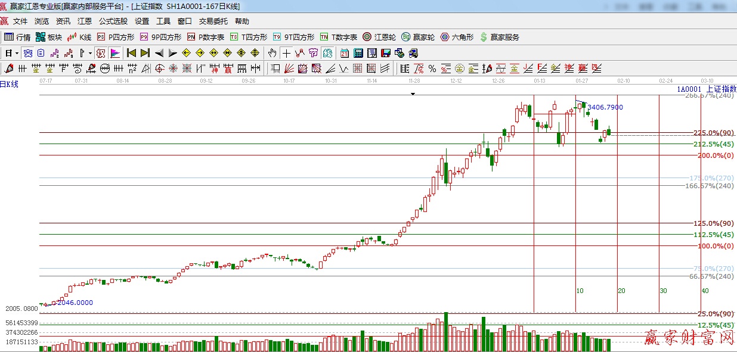Click the 3406.7900 price label on chart
This screenshot has height=352, width=737.
tap(605, 107)
